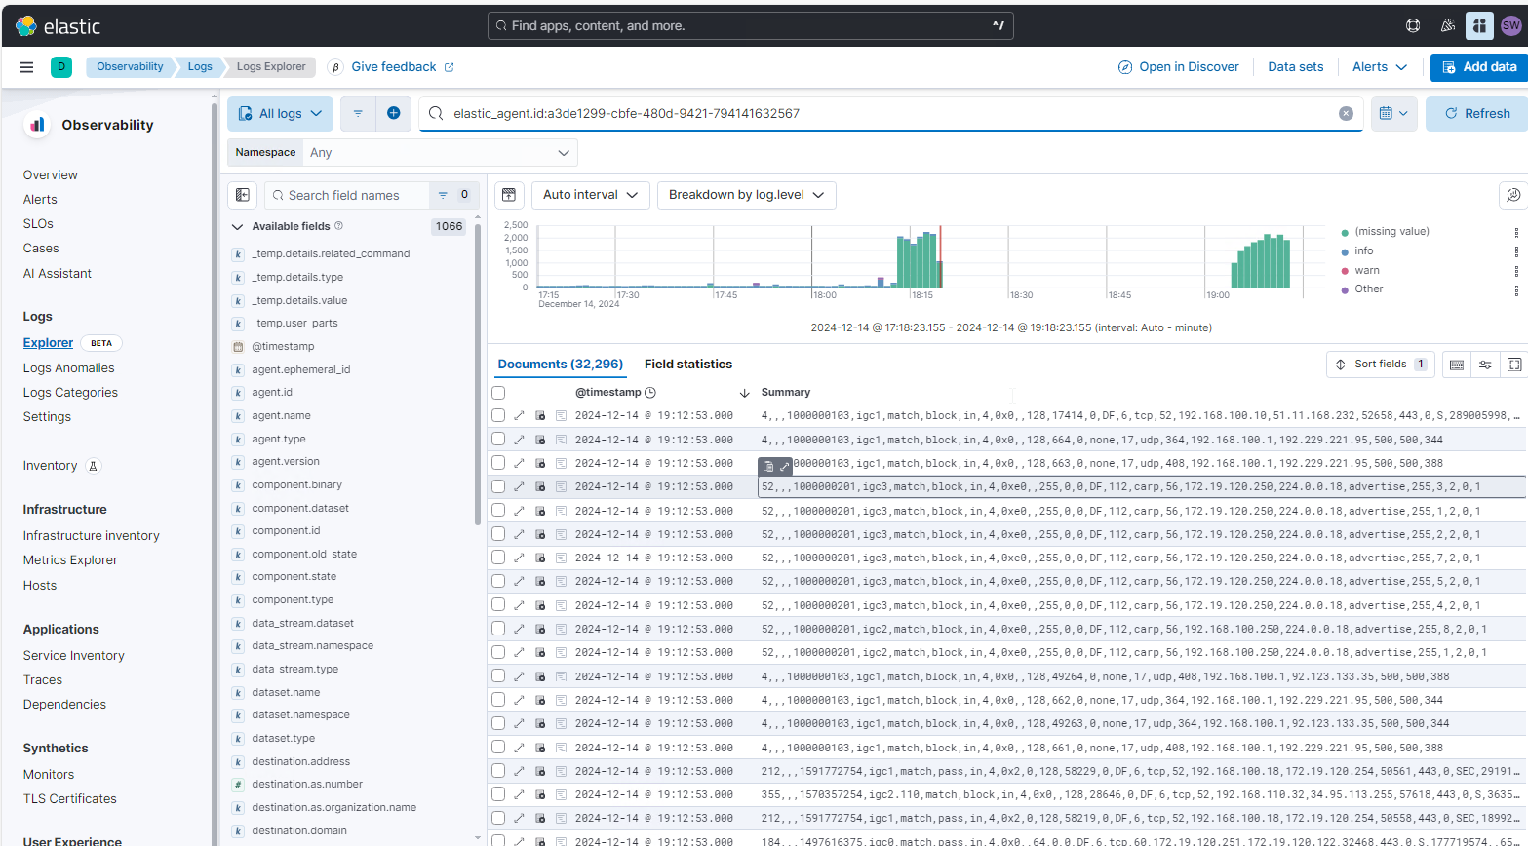Click the degraded-doc icon on row ending 255,8,2,0,1

pyautogui.click(x=540, y=629)
